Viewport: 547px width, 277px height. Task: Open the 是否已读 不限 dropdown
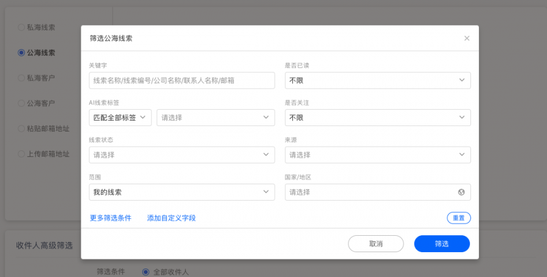378,81
